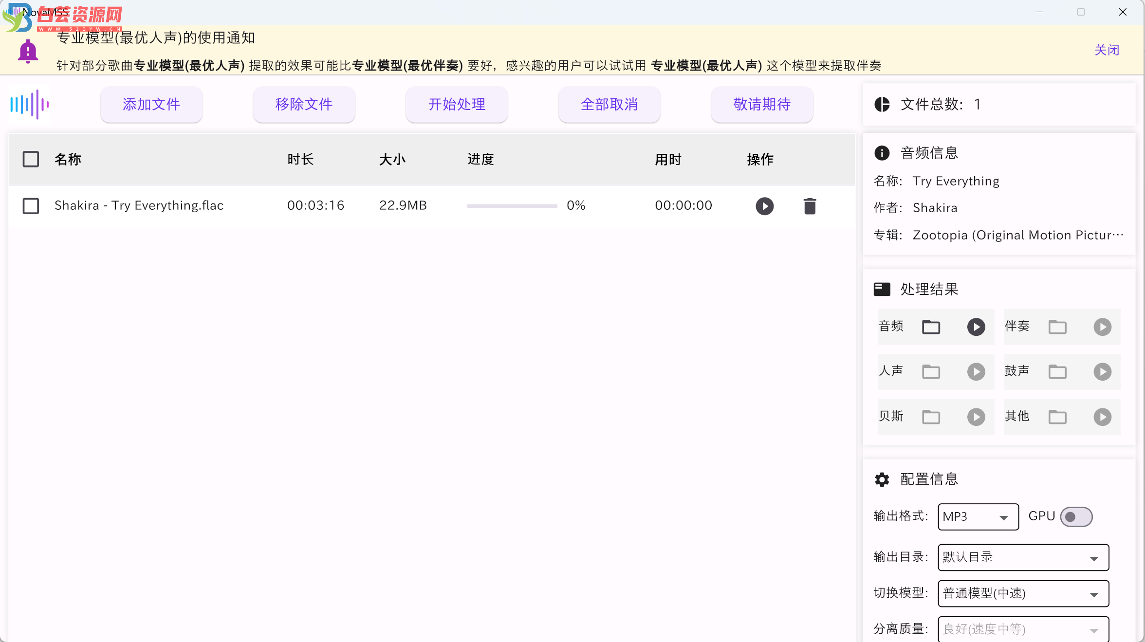
Task: Click the 操作 column header
Action: tap(760, 159)
